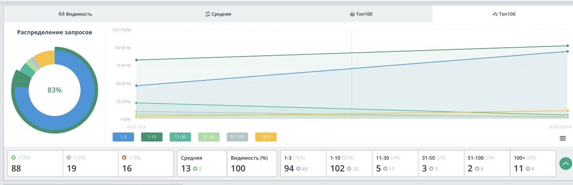Click the up arrow in 1-10 stat
This screenshot has width=573, height=185.
pyautogui.click(x=349, y=169)
